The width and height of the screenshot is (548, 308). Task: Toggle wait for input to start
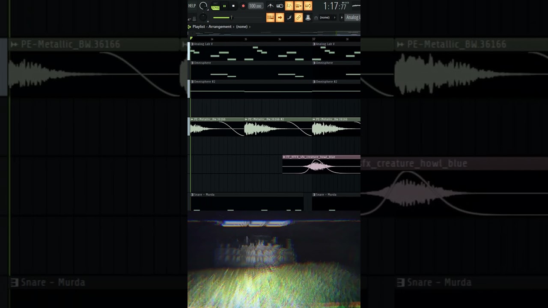pos(280,6)
